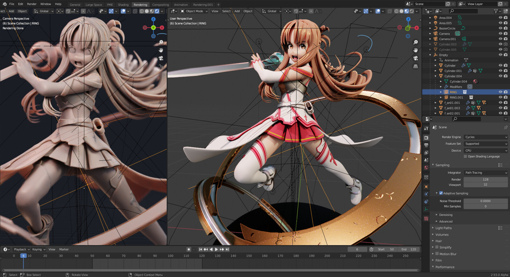
Task: Enable the Motion Blur checkbox
Action: click(x=437, y=254)
